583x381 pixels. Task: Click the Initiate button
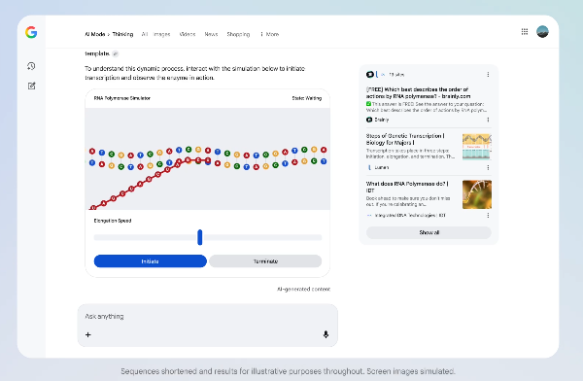point(151,261)
